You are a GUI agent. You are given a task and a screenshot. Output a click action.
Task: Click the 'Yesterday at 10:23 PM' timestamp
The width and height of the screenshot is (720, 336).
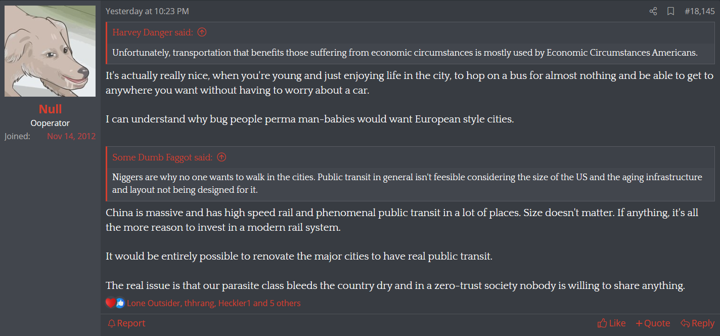147,11
